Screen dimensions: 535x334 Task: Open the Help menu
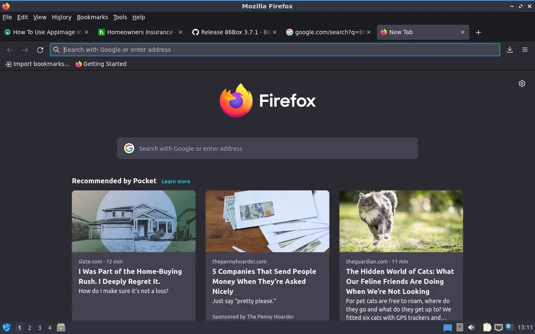(x=138, y=17)
